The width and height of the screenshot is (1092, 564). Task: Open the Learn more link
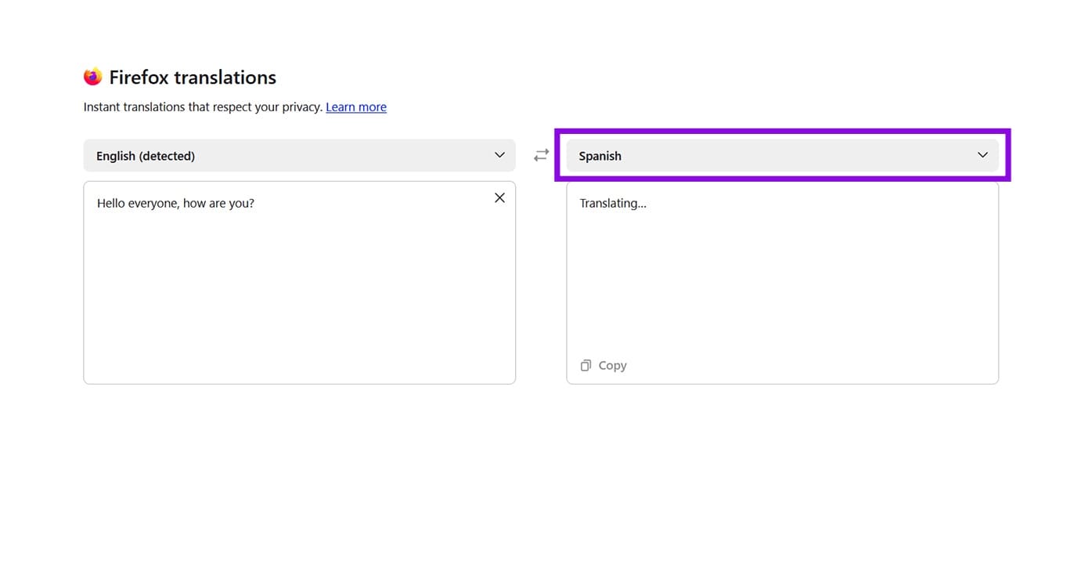[356, 107]
